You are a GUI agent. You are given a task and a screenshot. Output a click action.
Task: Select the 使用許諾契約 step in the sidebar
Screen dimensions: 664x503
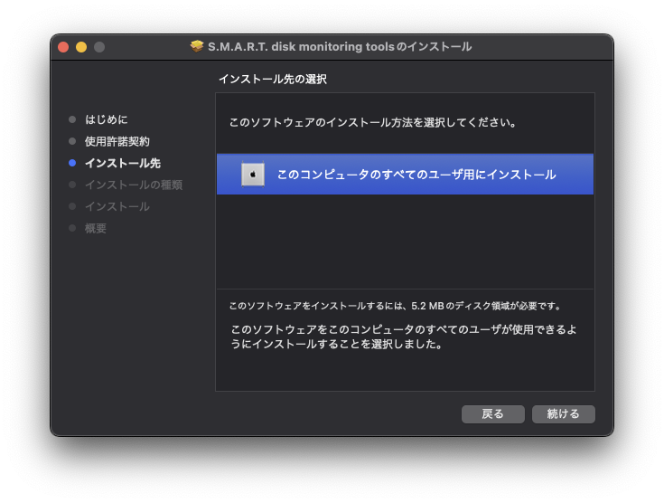[117, 141]
